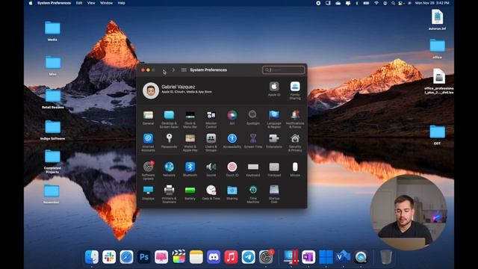
Task: Launch Photoshop from the Dock
Action: (x=143, y=257)
